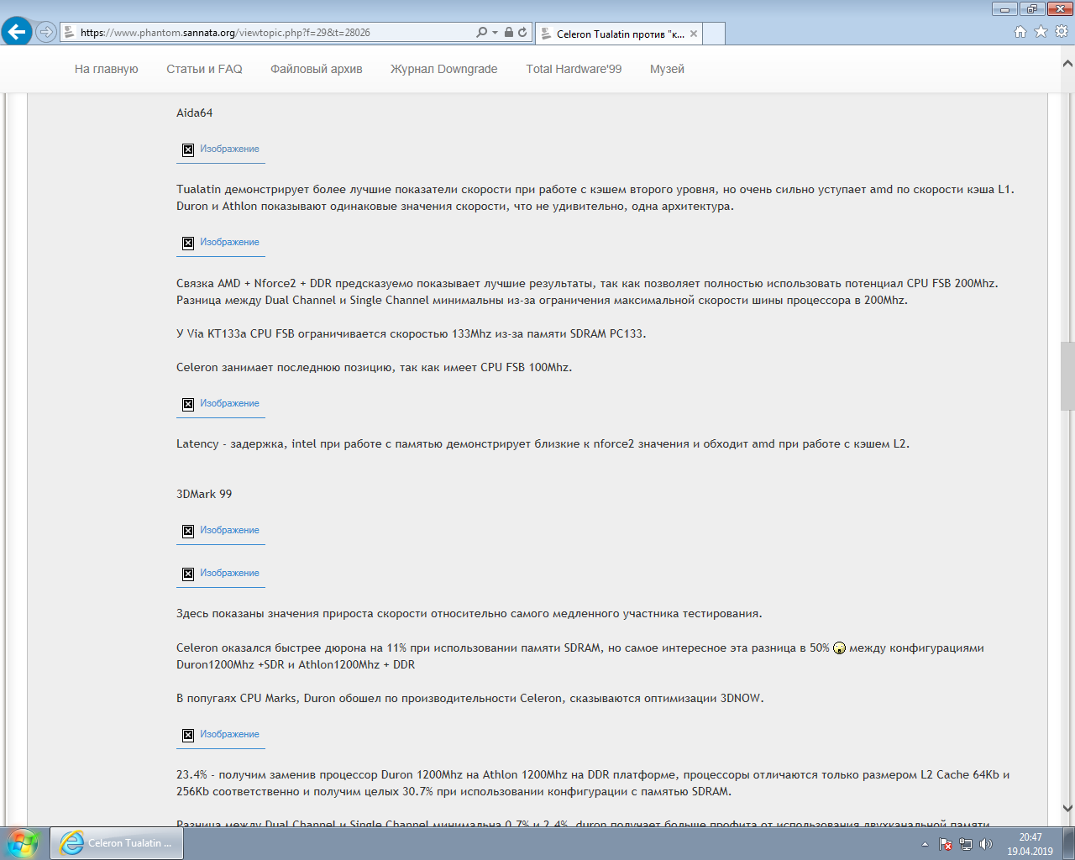Screen dimensions: 1075x860
Task: Click the broken image icon below the Tualatin paragraph
Action: [x=188, y=243]
